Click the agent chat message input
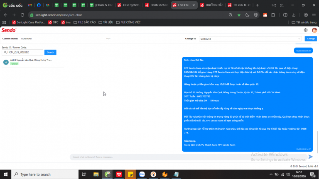 pyautogui.click(x=189, y=157)
